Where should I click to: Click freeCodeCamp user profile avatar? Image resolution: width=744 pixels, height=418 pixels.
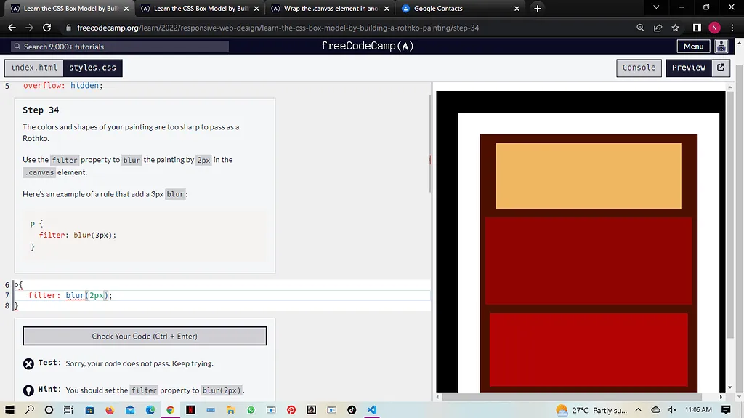pyautogui.click(x=721, y=46)
